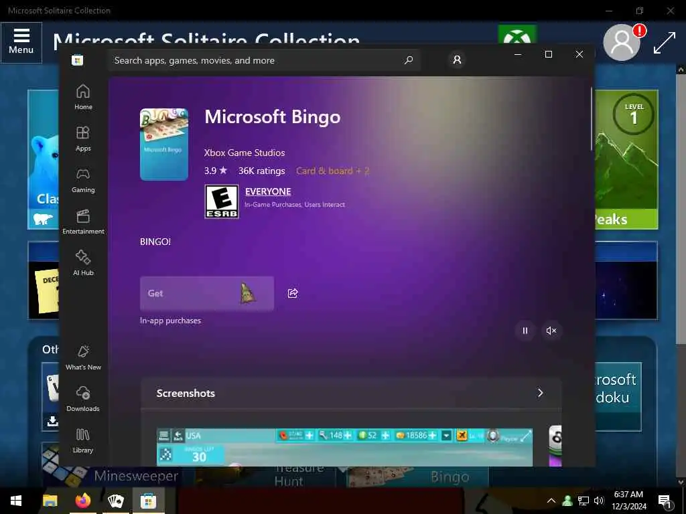The image size is (686, 514).
Task: Switch to Microsoft Store taskbar icon
Action: (148, 501)
